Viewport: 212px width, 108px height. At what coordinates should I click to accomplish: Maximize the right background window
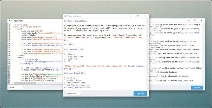coord(195,20)
